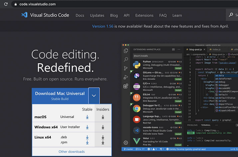238x157 pixels.
Task: Download Windows x64 Insiders build arrow
Action: pyautogui.click(x=103, y=127)
